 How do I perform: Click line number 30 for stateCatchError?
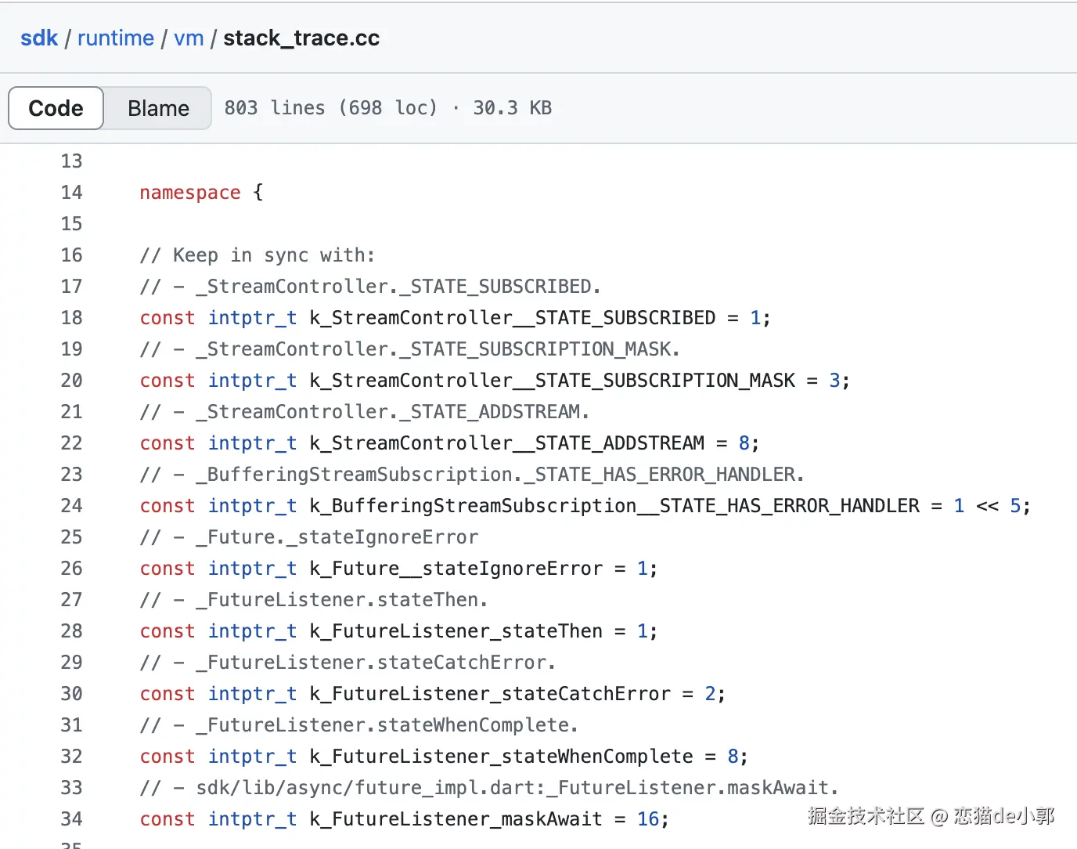[x=71, y=694]
